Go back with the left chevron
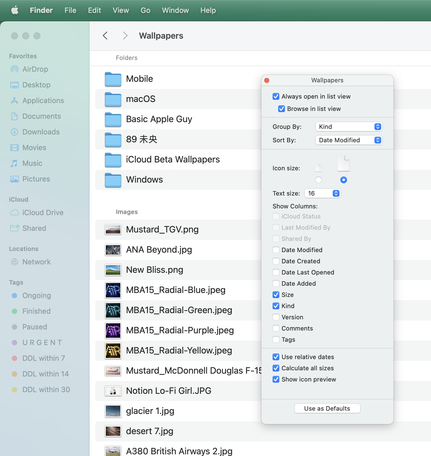This screenshot has width=431, height=456. click(x=105, y=36)
